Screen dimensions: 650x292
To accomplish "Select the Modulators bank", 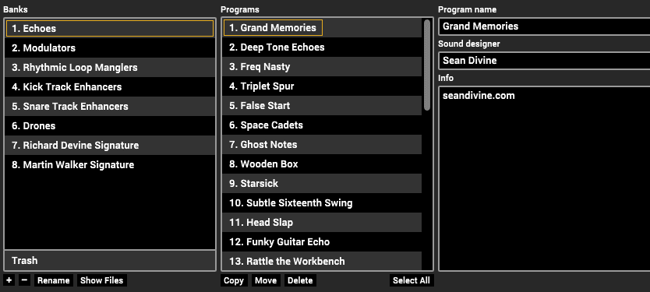I will 110,48.
